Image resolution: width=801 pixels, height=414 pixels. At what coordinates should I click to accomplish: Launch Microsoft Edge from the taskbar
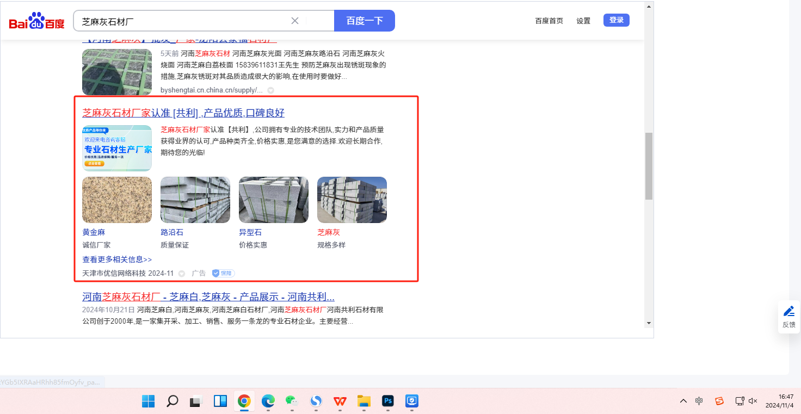point(268,401)
